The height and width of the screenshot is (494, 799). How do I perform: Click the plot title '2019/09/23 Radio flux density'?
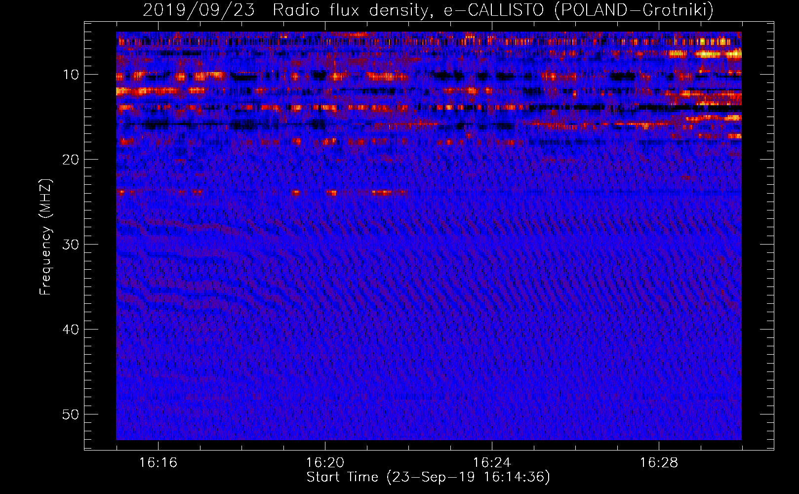[286, 10]
